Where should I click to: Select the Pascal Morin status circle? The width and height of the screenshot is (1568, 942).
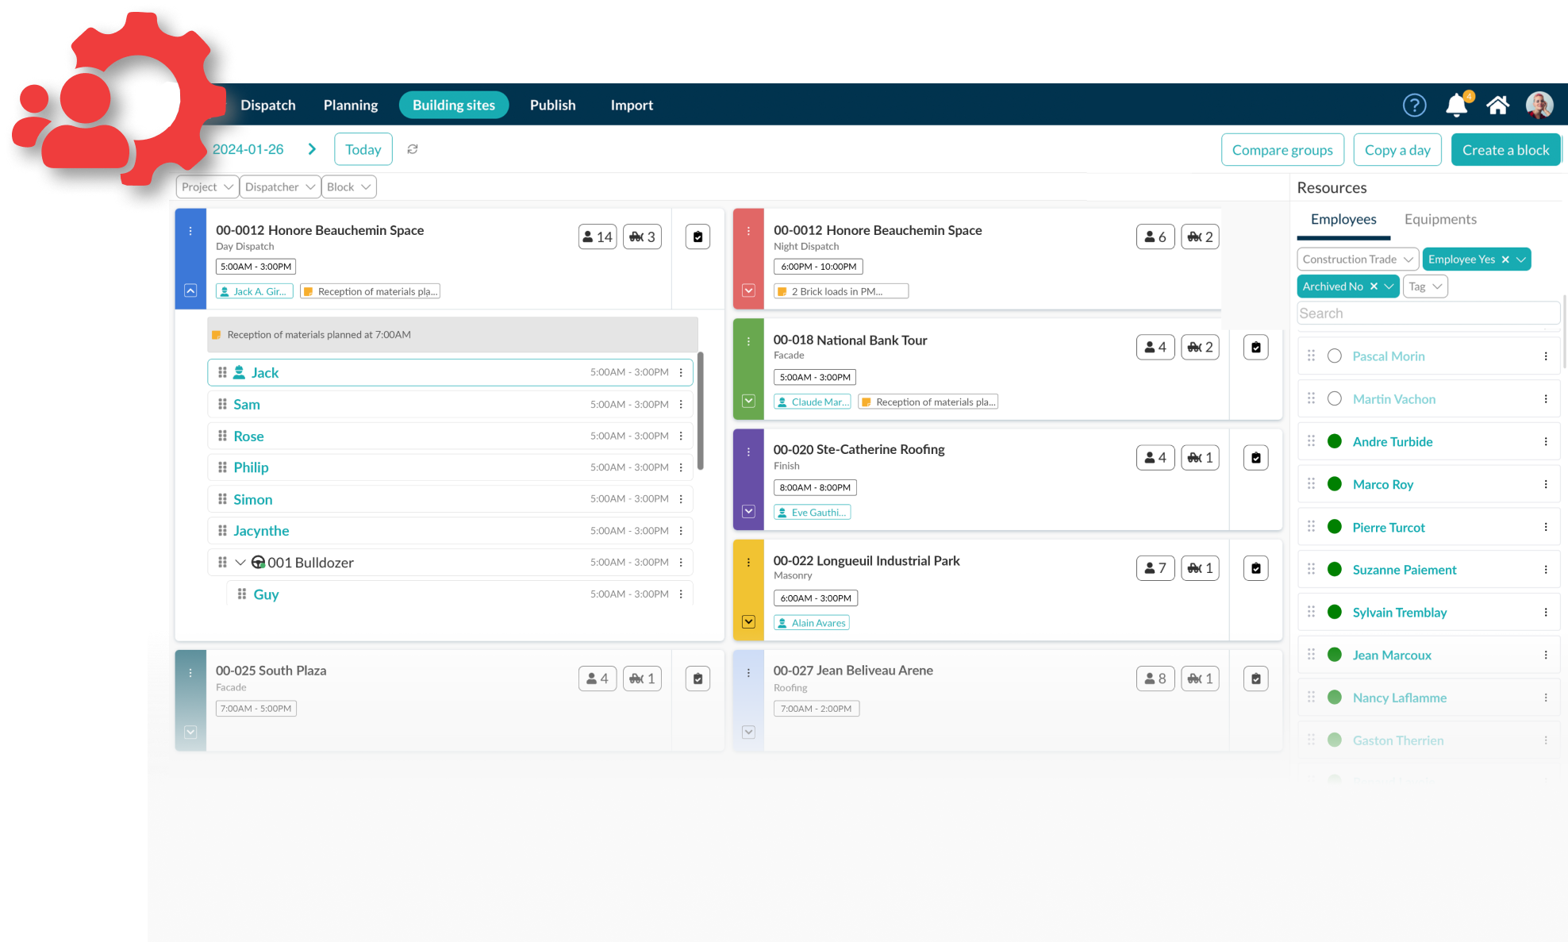point(1335,356)
